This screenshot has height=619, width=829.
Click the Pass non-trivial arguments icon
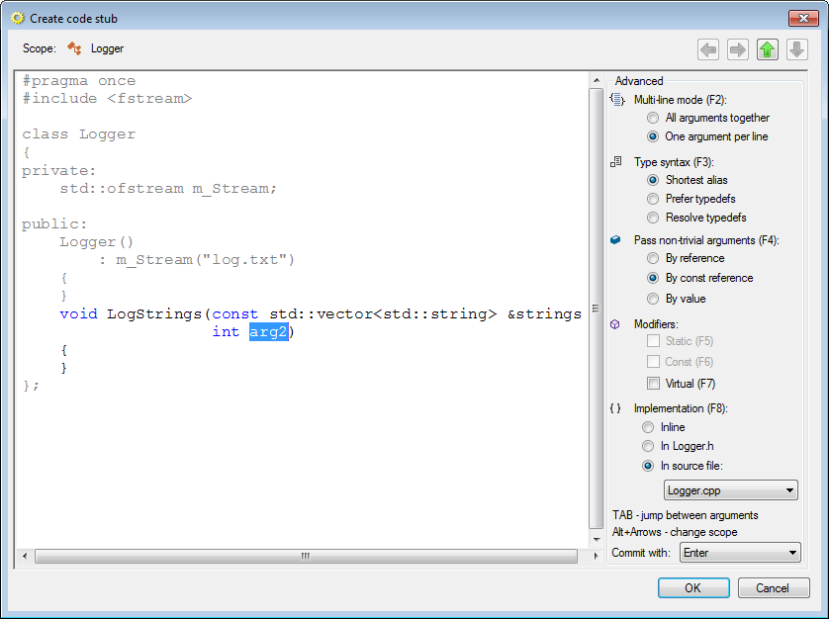click(x=615, y=240)
